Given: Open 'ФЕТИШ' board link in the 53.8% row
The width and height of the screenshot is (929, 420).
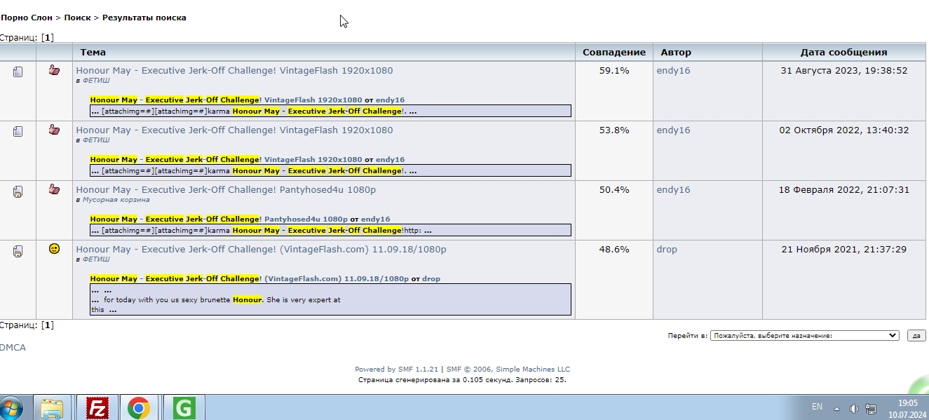Looking at the screenshot, I should tap(96, 140).
